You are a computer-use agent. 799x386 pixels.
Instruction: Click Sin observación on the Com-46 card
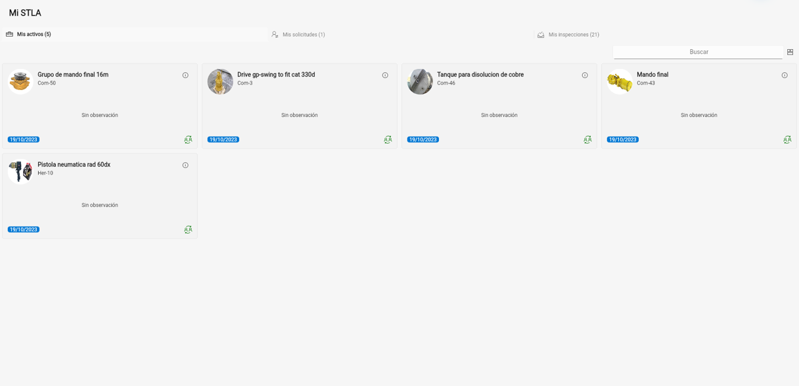[x=499, y=116]
